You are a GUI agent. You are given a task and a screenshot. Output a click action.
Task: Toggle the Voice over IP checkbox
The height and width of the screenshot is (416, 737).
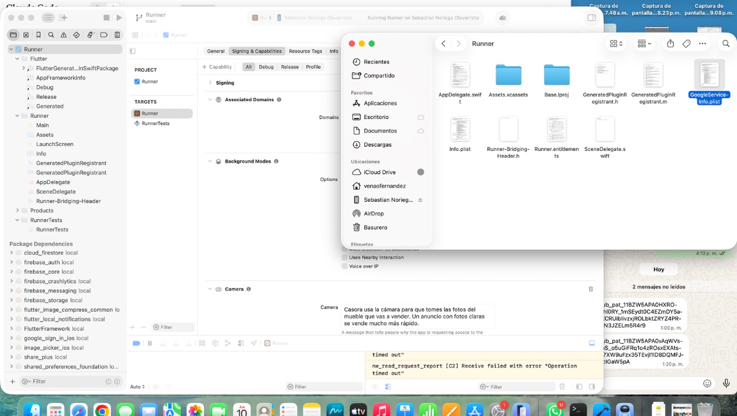point(345,266)
